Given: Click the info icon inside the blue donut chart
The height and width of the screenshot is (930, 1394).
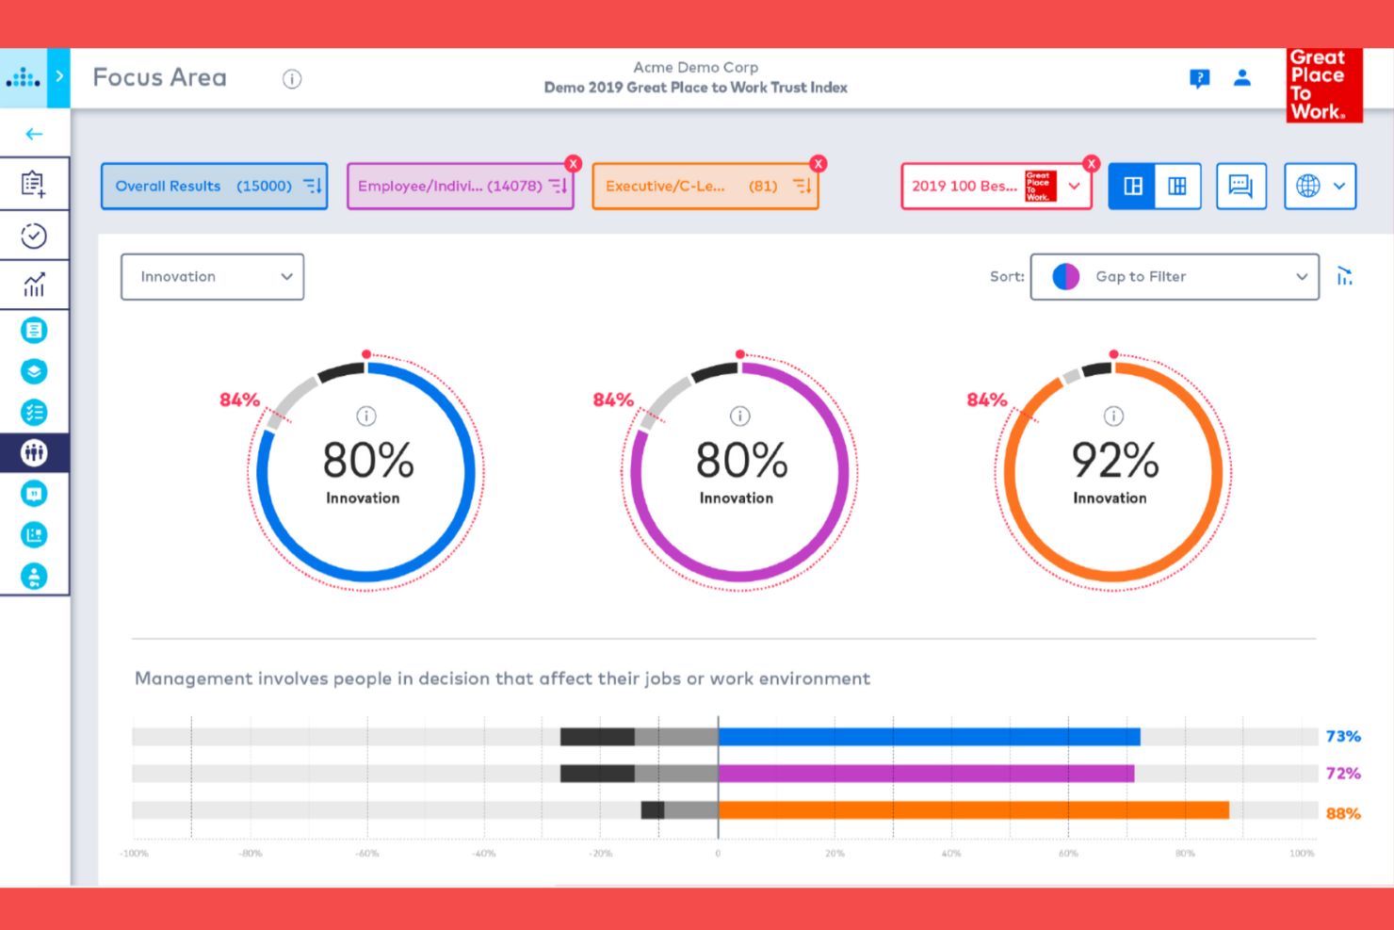Looking at the screenshot, I should (366, 415).
